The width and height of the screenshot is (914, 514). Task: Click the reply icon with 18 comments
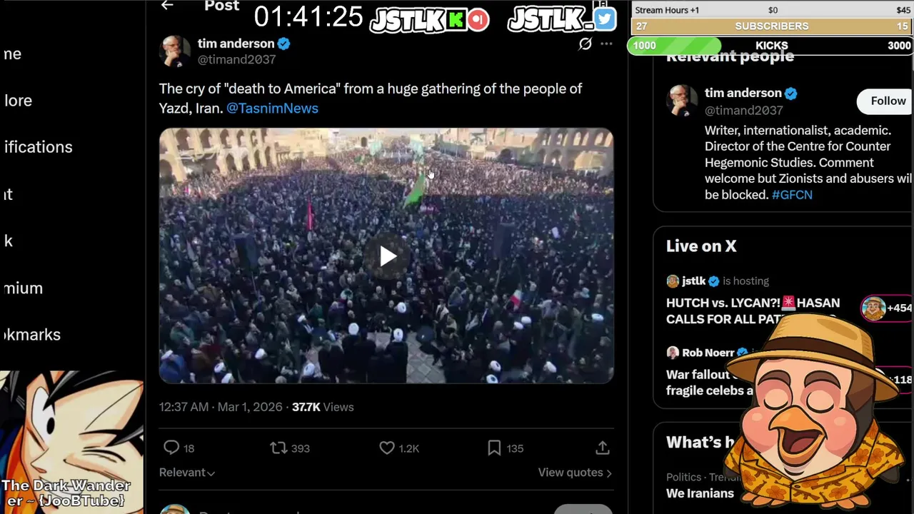click(x=171, y=448)
